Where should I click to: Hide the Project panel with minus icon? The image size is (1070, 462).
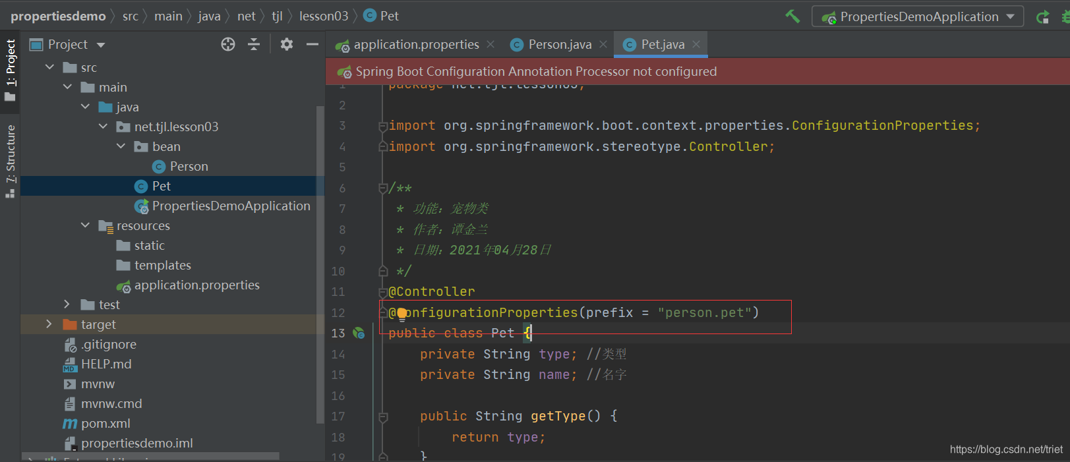coord(312,44)
